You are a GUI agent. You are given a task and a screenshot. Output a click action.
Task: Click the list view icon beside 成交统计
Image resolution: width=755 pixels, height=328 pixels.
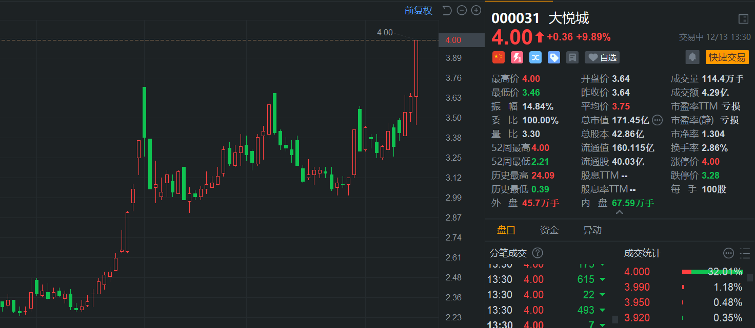coord(745,253)
